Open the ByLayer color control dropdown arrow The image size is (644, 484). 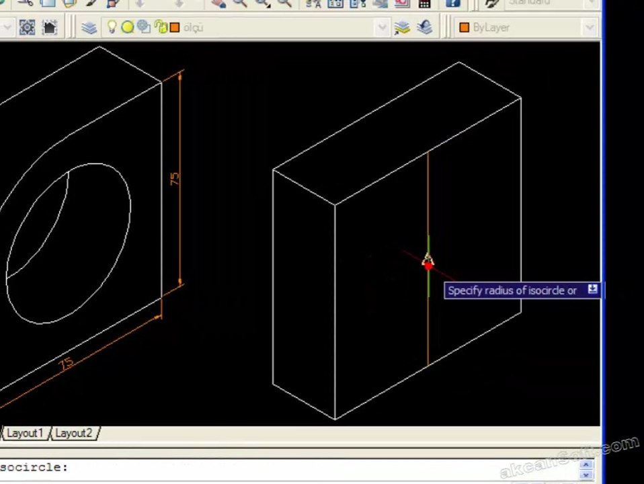[x=590, y=28]
